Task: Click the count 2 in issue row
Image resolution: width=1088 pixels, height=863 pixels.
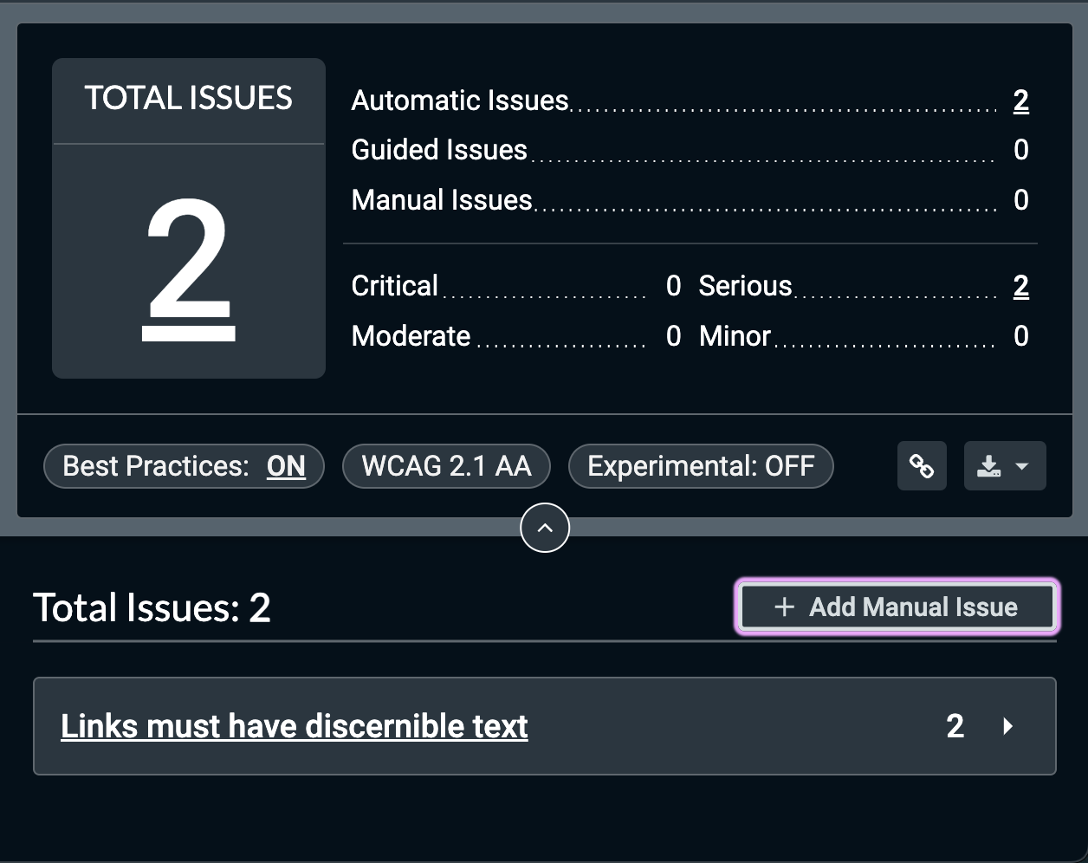Action: [955, 726]
